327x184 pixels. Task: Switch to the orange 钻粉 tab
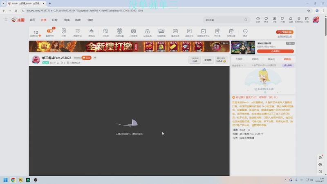(288, 59)
